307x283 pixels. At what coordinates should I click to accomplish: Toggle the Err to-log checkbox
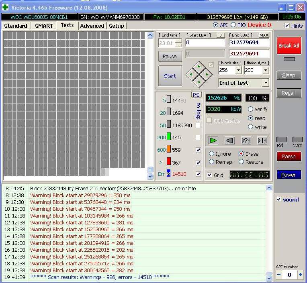pyautogui.click(x=198, y=174)
